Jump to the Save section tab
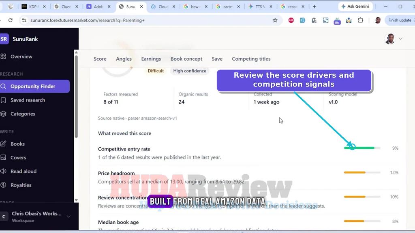The width and height of the screenshot is (415, 233). [x=217, y=59]
